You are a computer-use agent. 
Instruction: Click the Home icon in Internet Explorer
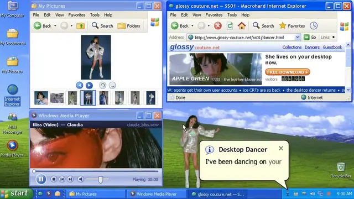242,26
